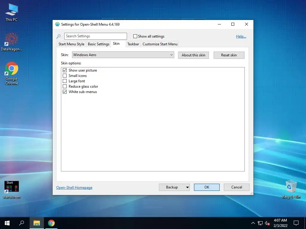
Task: Expand the Skin dropdown showing Windows Aero
Action: point(123,55)
